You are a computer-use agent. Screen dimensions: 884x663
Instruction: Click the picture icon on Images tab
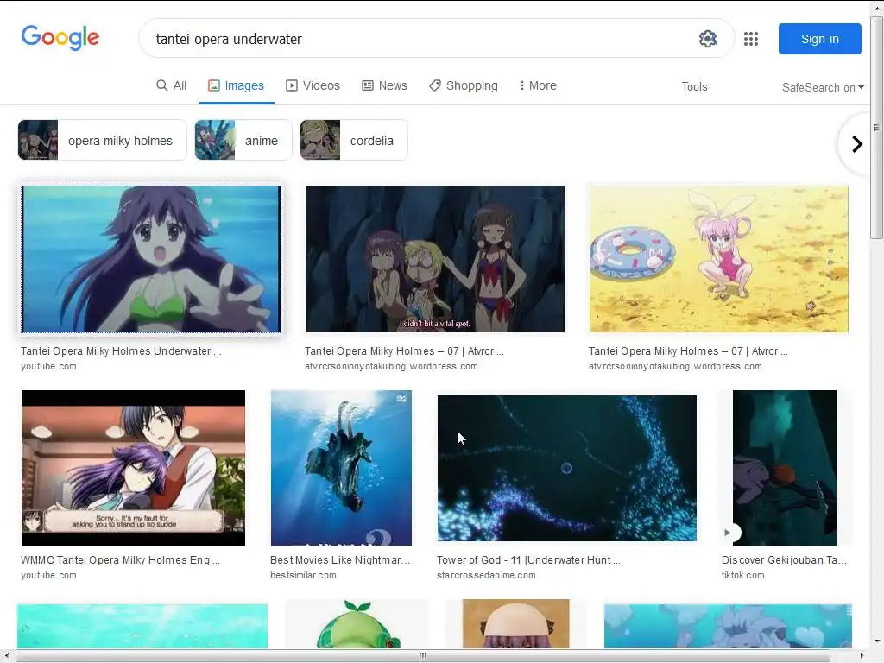point(214,85)
